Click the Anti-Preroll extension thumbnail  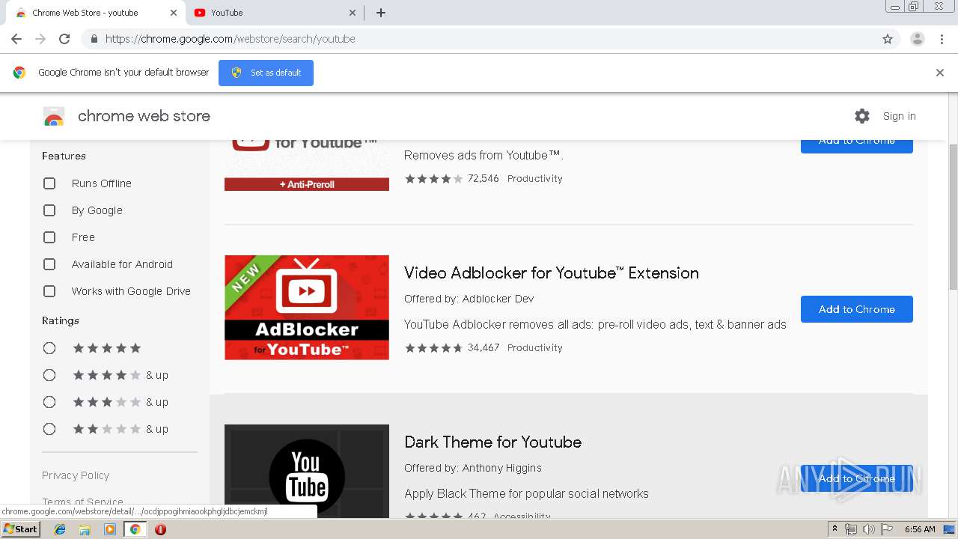(x=307, y=166)
